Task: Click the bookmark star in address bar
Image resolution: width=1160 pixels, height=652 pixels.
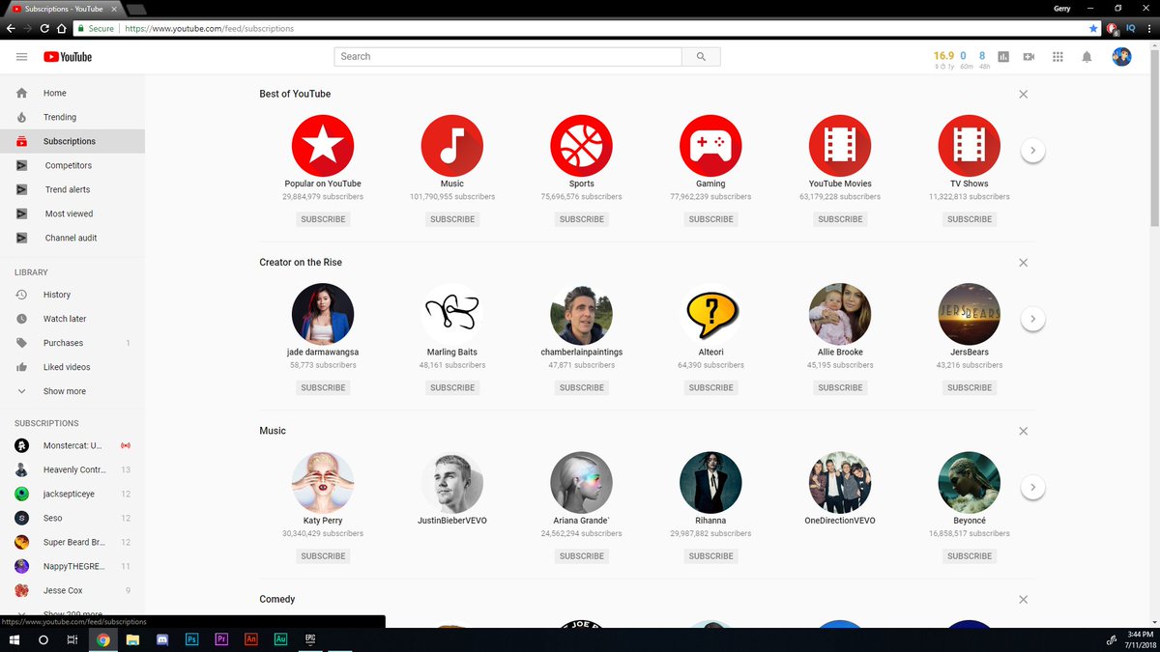Action: [x=1093, y=29]
